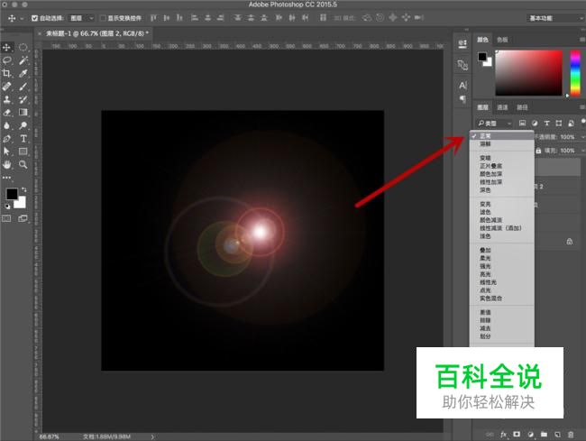Select the Magic Wand tool
This screenshot has height=441, width=586.
(x=23, y=60)
